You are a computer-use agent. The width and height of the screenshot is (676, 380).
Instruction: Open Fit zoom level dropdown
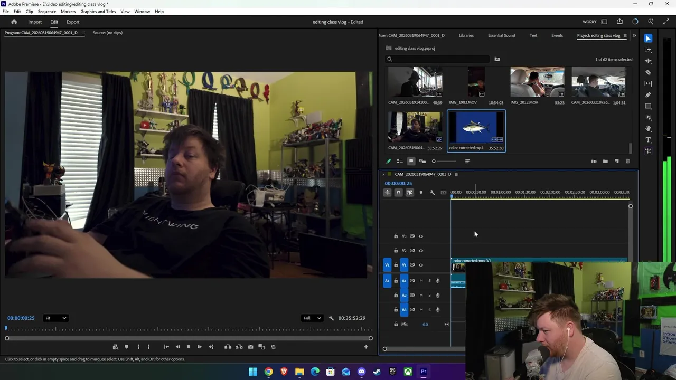tap(55, 318)
